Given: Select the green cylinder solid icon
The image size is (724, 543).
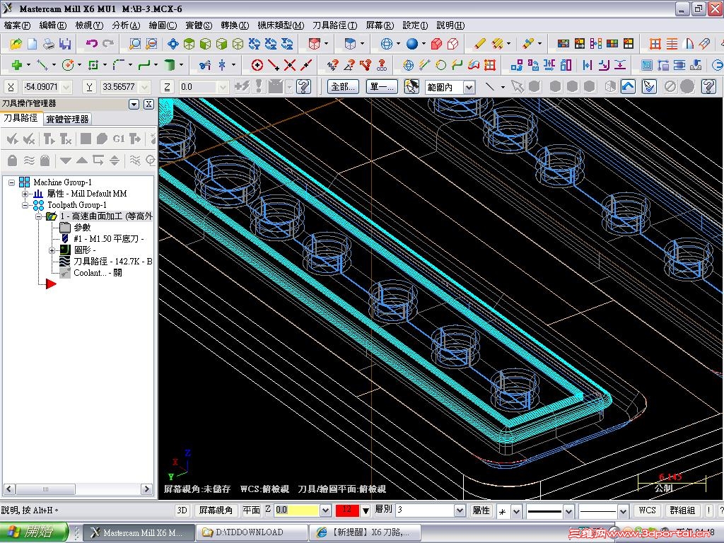Looking at the screenshot, I should 169,66.
